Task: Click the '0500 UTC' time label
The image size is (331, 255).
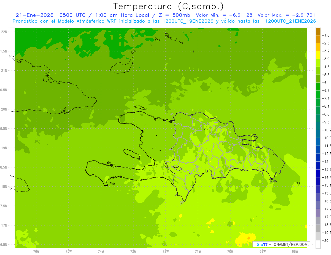Action: pos(72,15)
